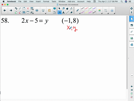134x101 pixels.
Task: Open the Add-ons menu
Action: [x=71, y=1]
